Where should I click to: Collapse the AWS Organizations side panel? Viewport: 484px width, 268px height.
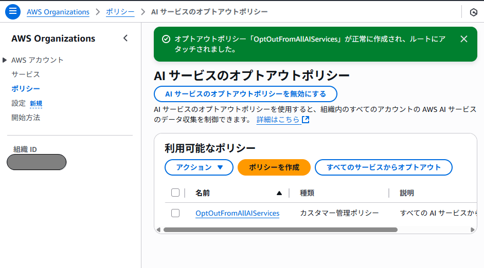[126, 38]
